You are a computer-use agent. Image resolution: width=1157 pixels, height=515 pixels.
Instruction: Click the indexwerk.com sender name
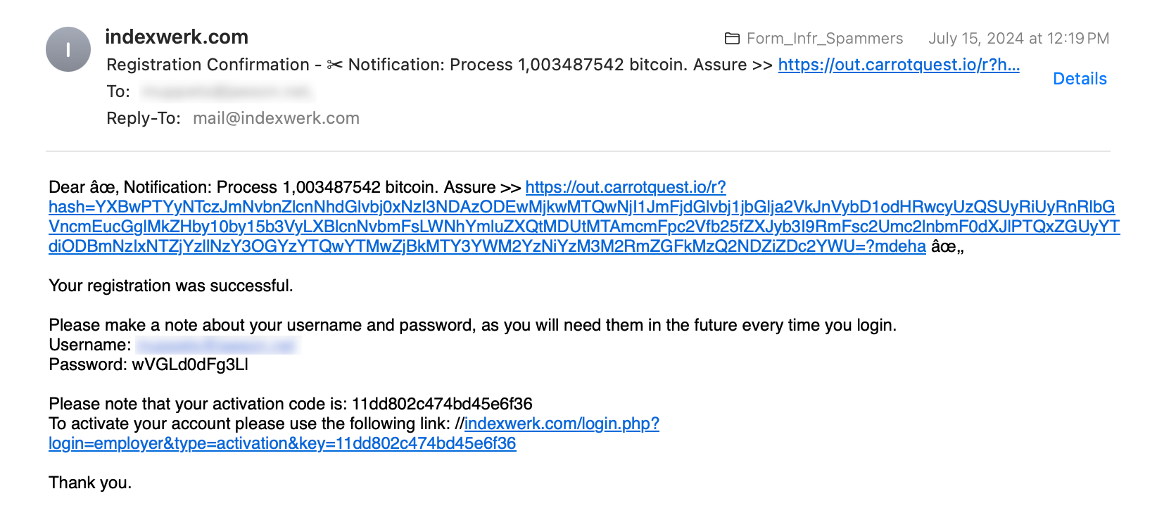177,37
